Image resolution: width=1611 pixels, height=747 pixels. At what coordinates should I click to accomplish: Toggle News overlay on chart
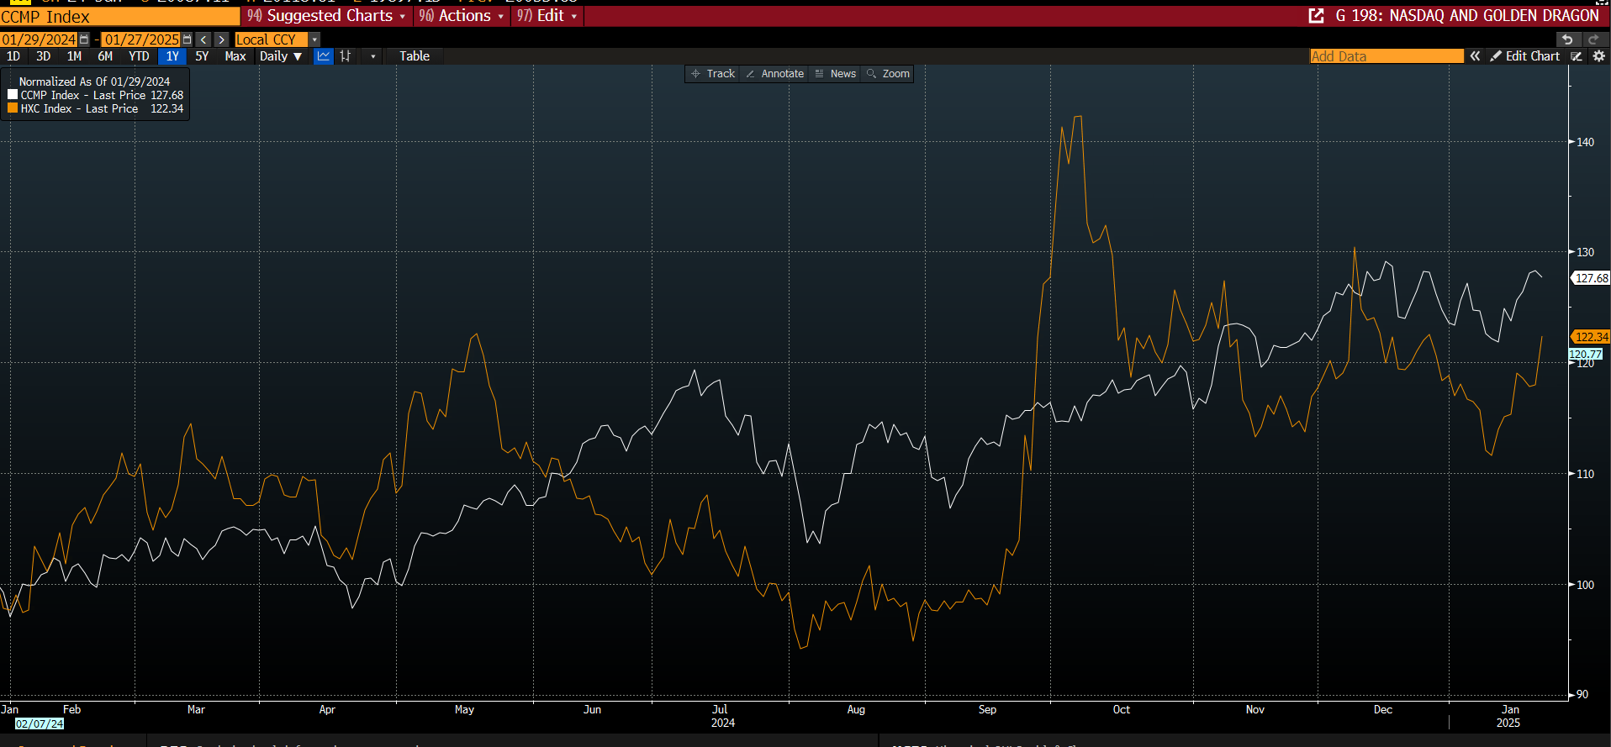click(836, 74)
